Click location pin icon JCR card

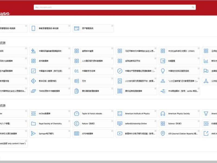coord(163,133)
